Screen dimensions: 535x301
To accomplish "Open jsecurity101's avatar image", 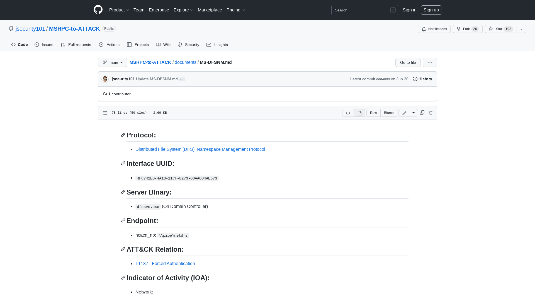I will pyautogui.click(x=105, y=79).
